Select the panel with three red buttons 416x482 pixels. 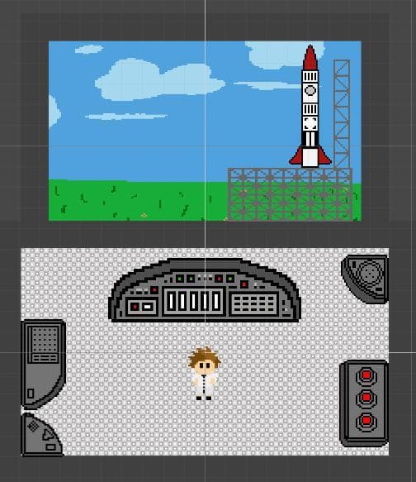click(364, 403)
